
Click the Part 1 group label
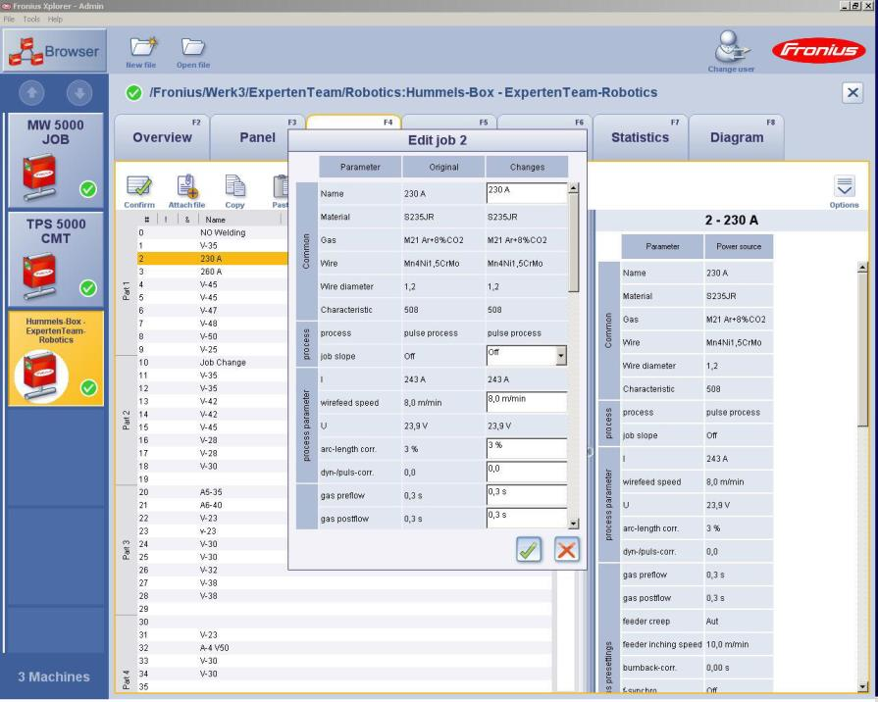tap(126, 290)
